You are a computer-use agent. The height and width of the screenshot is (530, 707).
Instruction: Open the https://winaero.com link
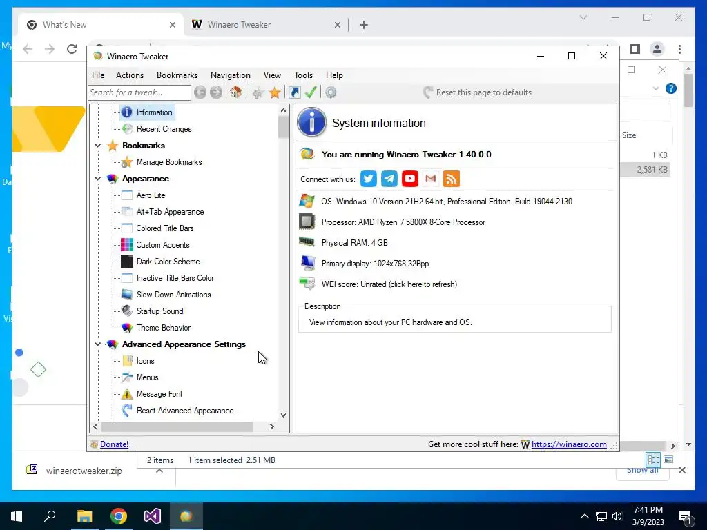click(569, 444)
